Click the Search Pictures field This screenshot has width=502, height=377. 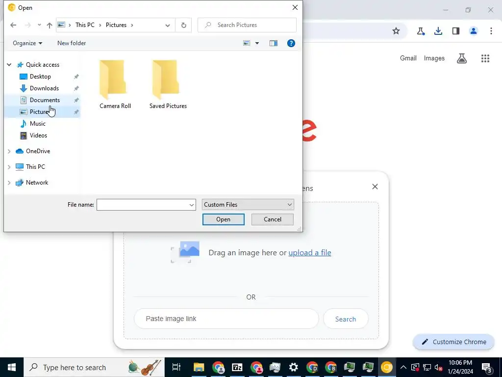pyautogui.click(x=247, y=25)
